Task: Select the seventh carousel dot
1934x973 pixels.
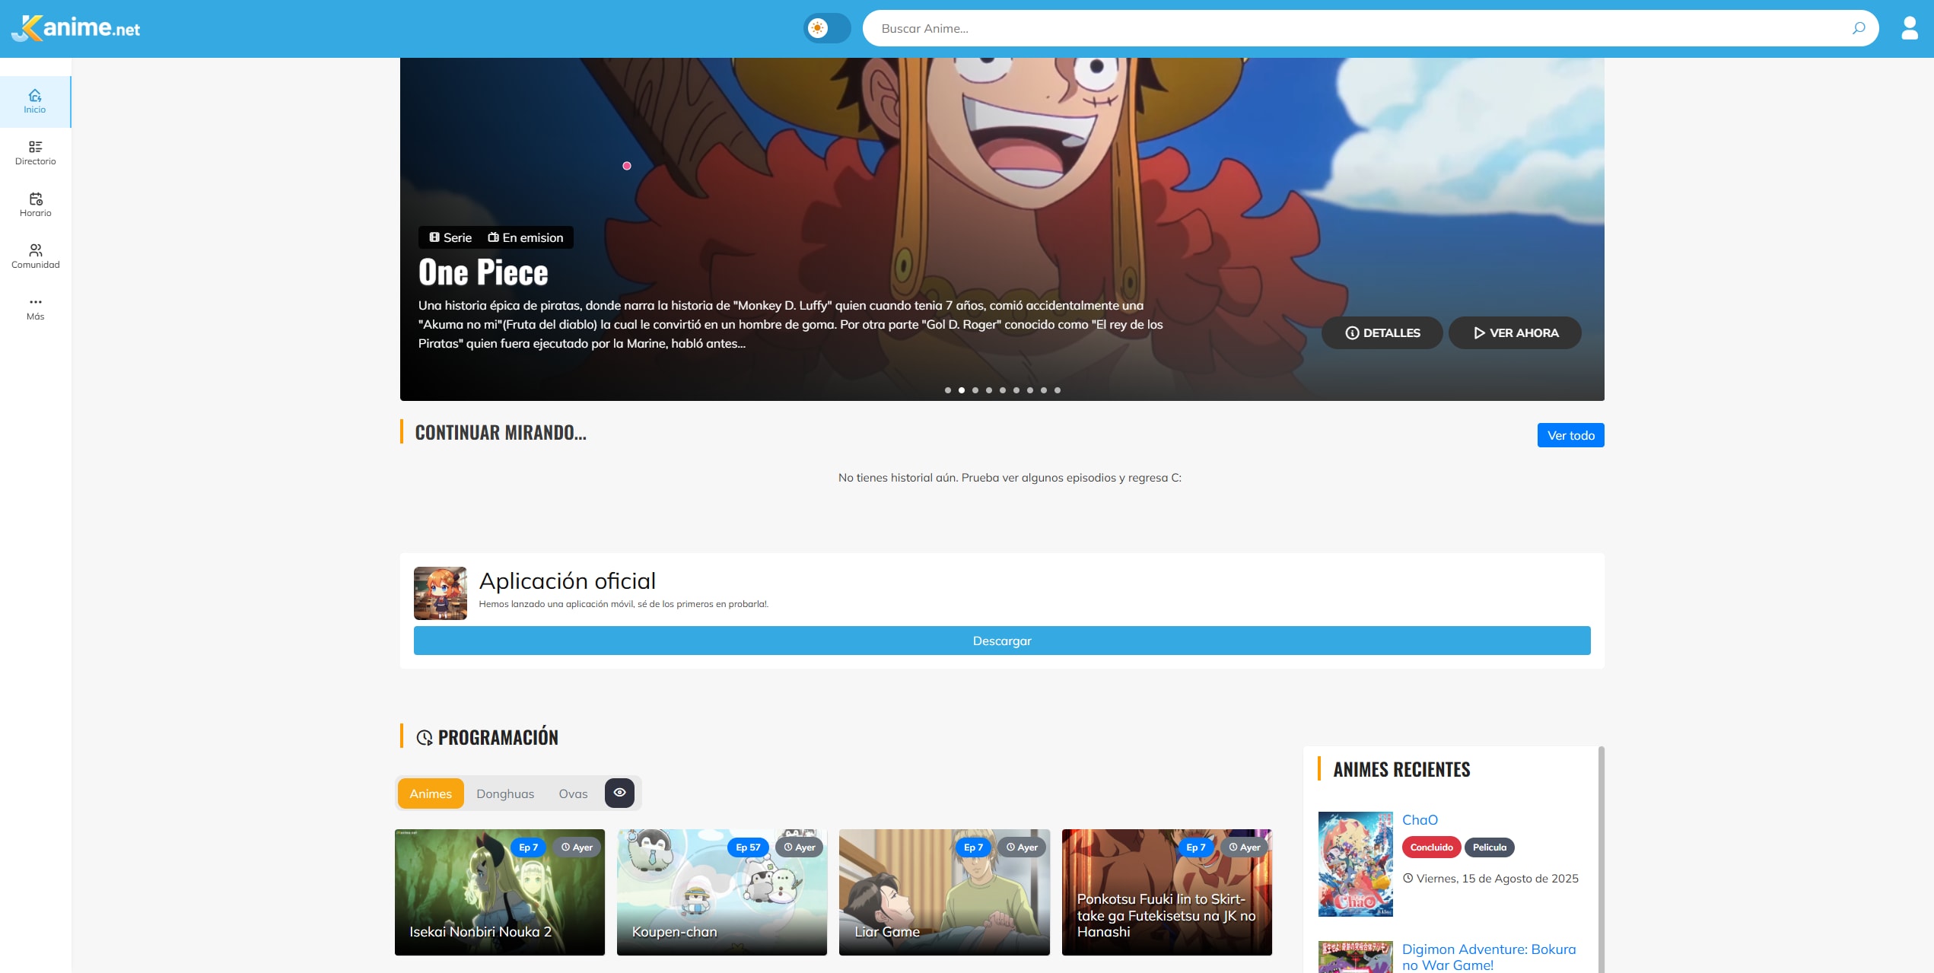Action: coord(1029,390)
